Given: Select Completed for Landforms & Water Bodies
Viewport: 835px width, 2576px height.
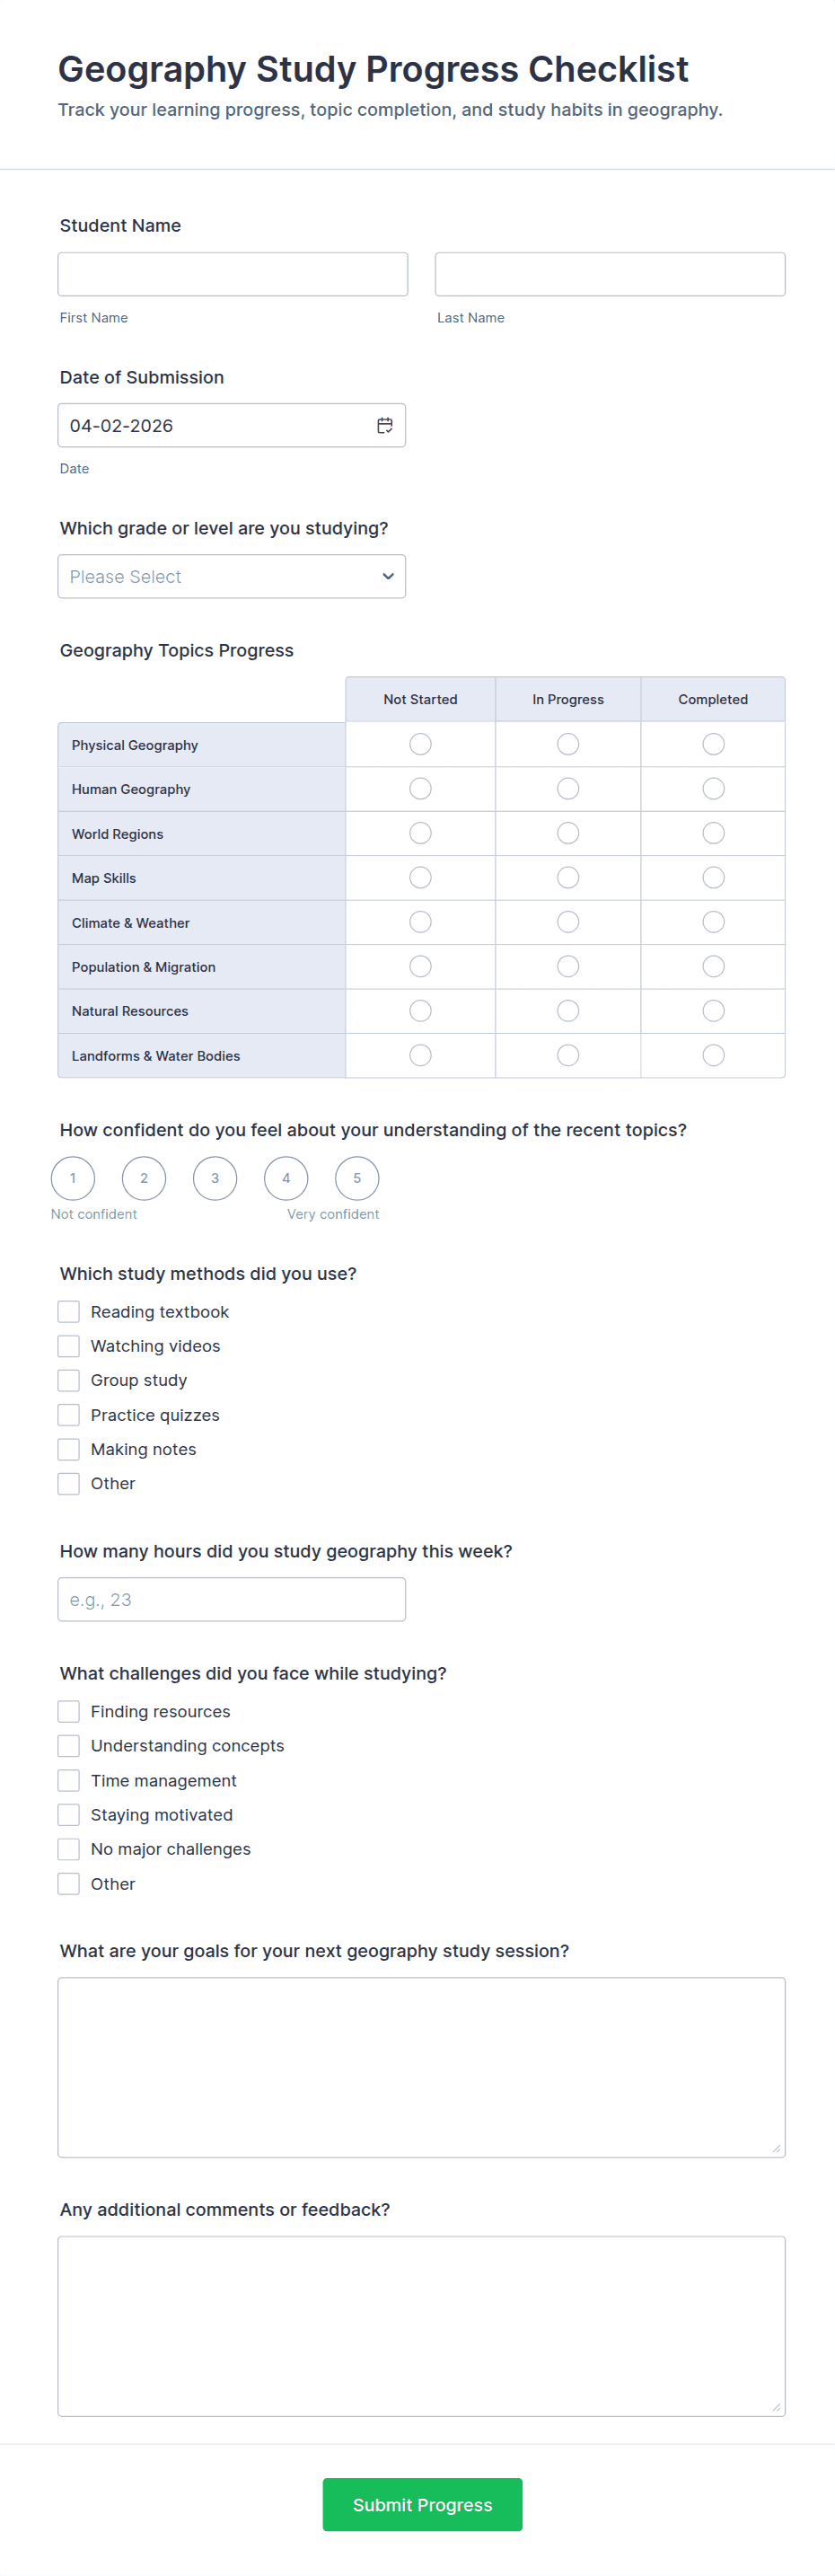Looking at the screenshot, I should [713, 1055].
